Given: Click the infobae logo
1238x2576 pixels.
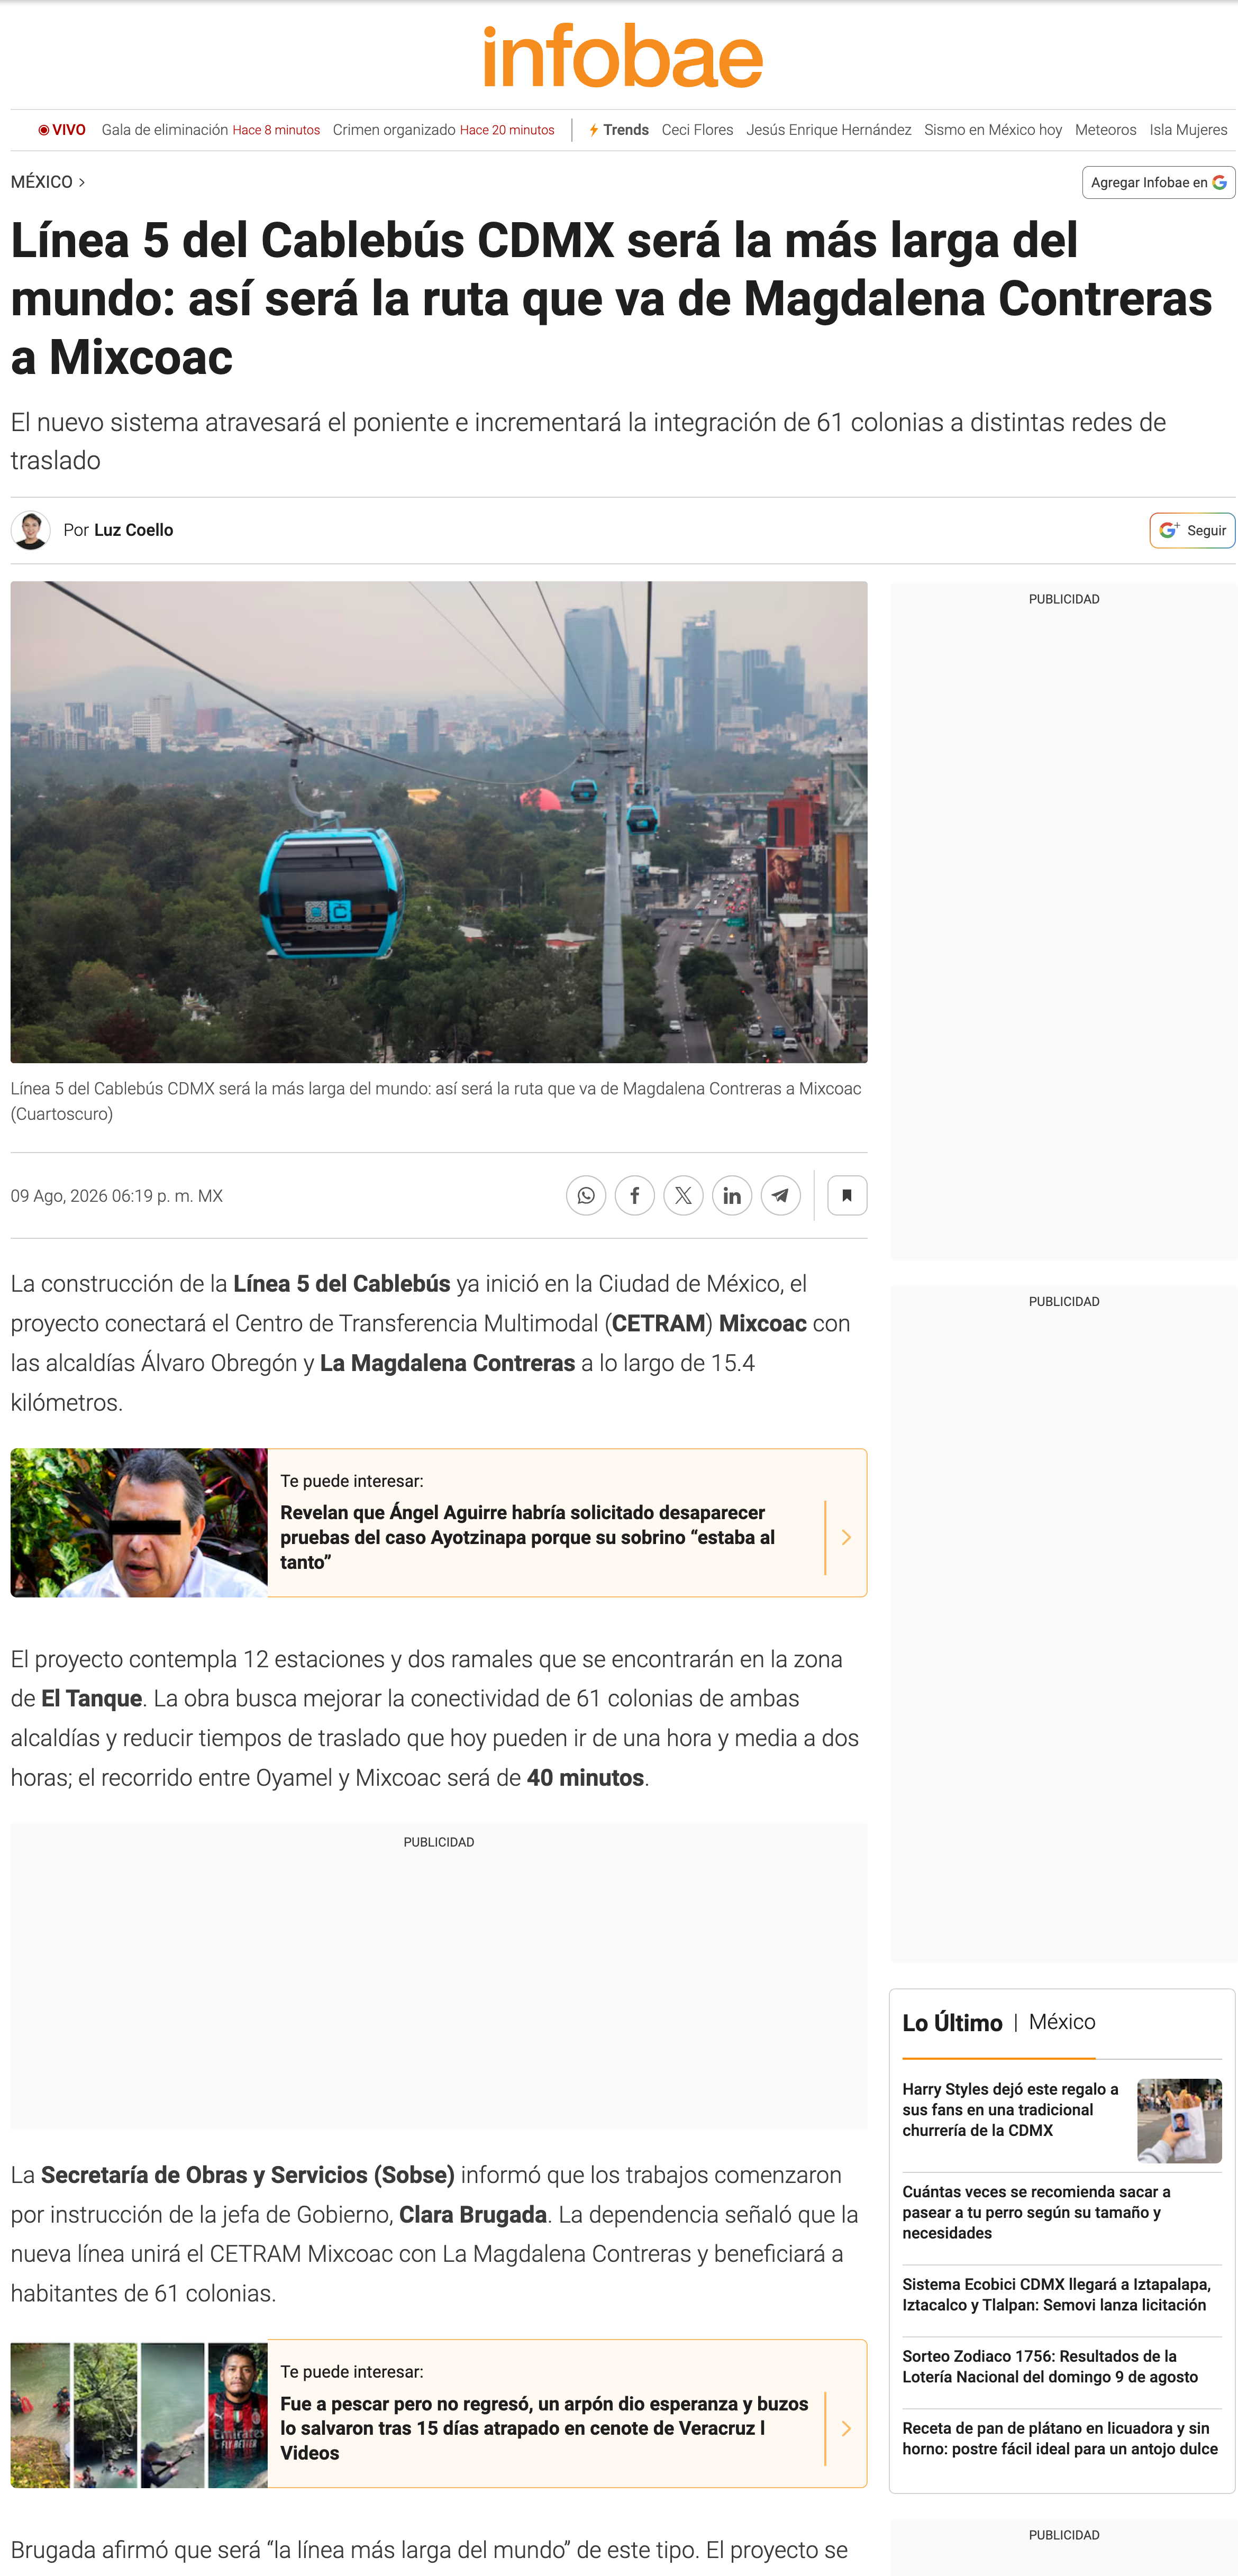Looking at the screenshot, I should click(623, 56).
